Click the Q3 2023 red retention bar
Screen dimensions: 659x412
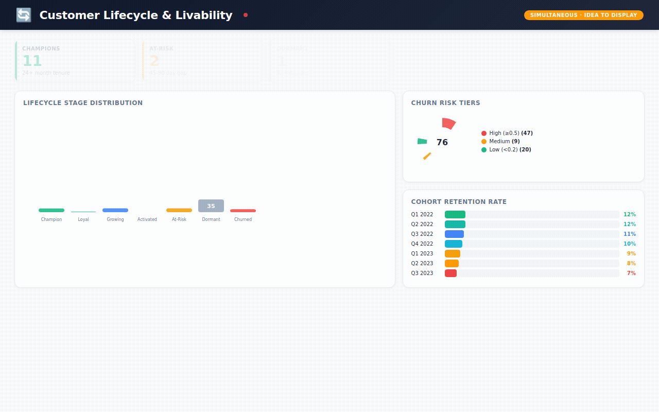tap(450, 273)
